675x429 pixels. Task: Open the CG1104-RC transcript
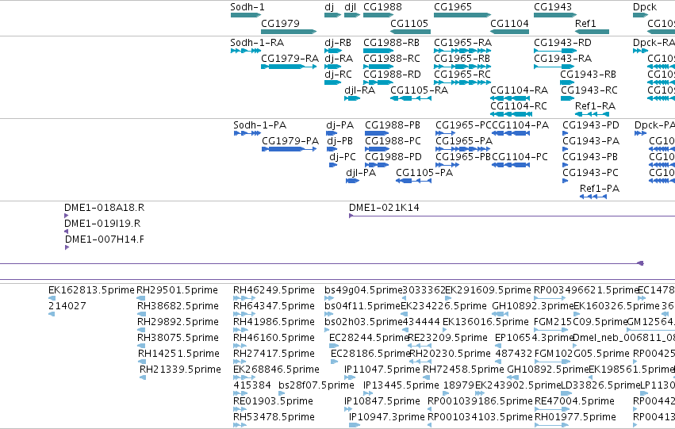pos(511,114)
